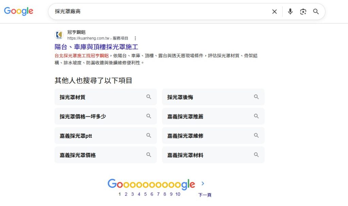The width and height of the screenshot is (348, 206).
Task: Go to results page 10
Action: [x=178, y=194]
